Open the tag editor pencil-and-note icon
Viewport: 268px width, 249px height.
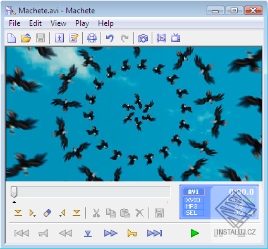coord(74,38)
